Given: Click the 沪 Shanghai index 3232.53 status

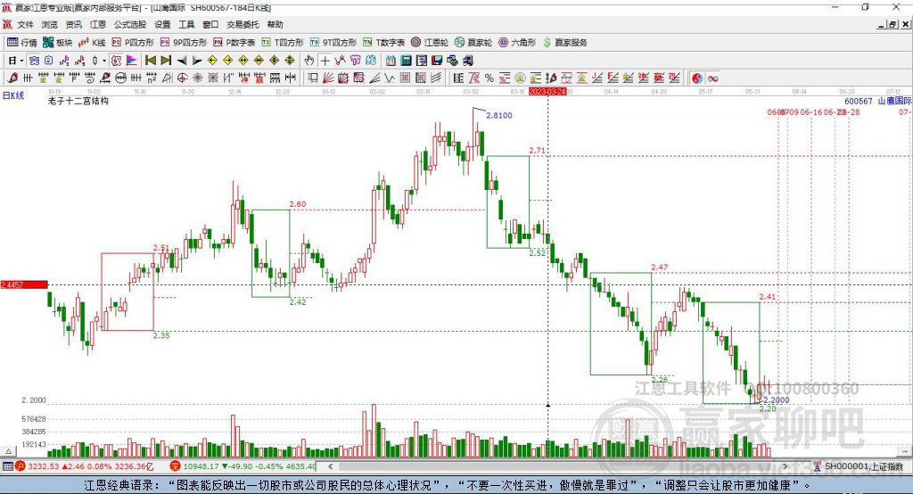Looking at the screenshot, I should (x=85, y=466).
